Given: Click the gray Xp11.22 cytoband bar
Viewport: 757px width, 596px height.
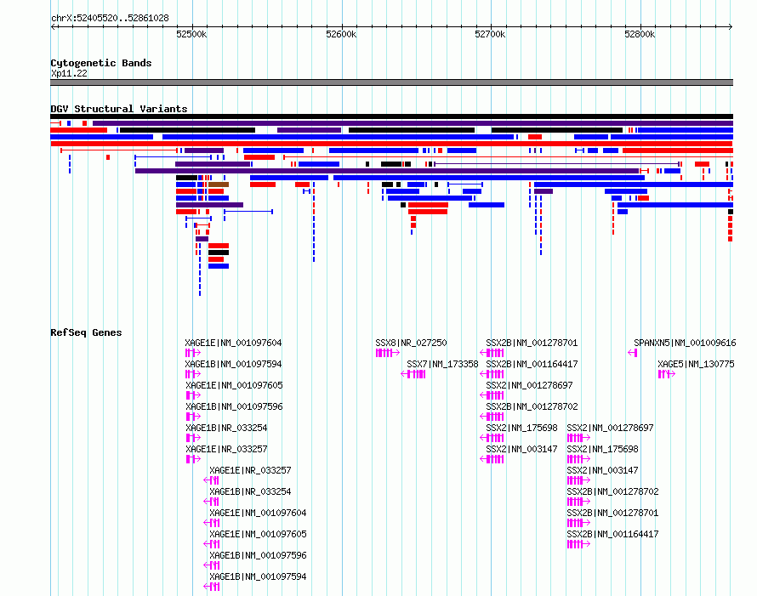Looking at the screenshot, I should point(391,82).
